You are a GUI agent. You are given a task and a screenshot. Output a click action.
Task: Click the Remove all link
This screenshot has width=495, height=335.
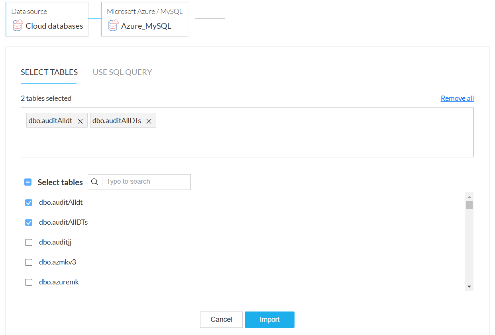pyautogui.click(x=457, y=98)
